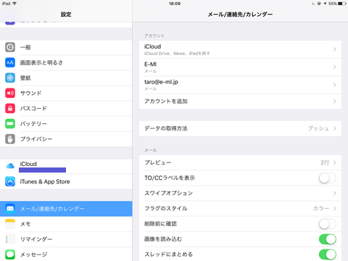Image resolution: width=348 pixels, height=261 pixels.
Task: Tap the Notes (メモ) icon
Action: (10, 224)
